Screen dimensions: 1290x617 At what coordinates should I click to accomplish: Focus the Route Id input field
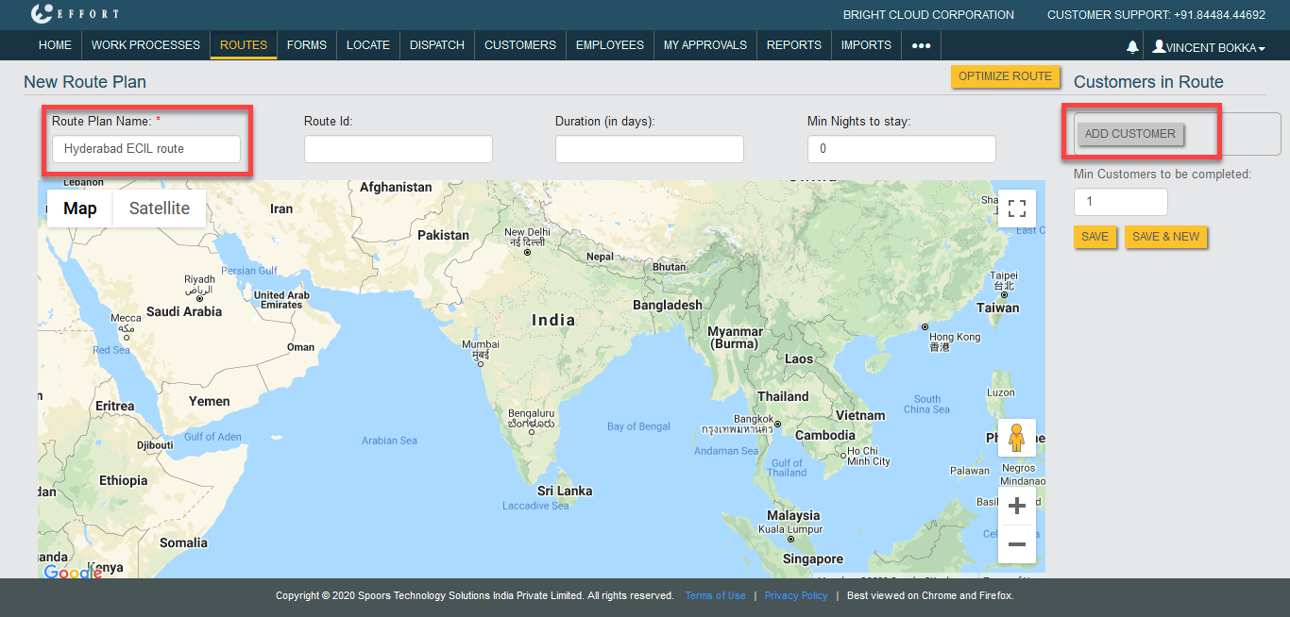(x=398, y=149)
